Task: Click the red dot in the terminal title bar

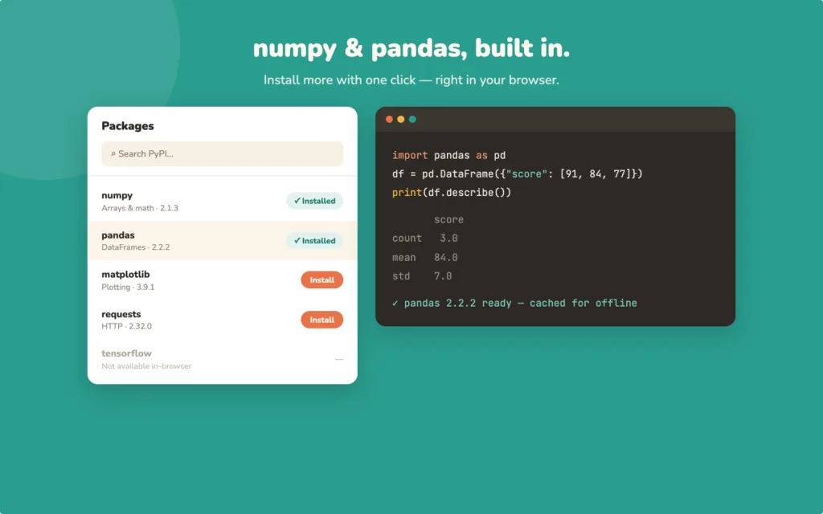Action: click(389, 120)
